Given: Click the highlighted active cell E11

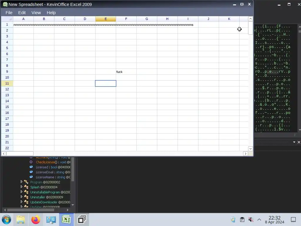Looking at the screenshot, I should click(106, 83).
